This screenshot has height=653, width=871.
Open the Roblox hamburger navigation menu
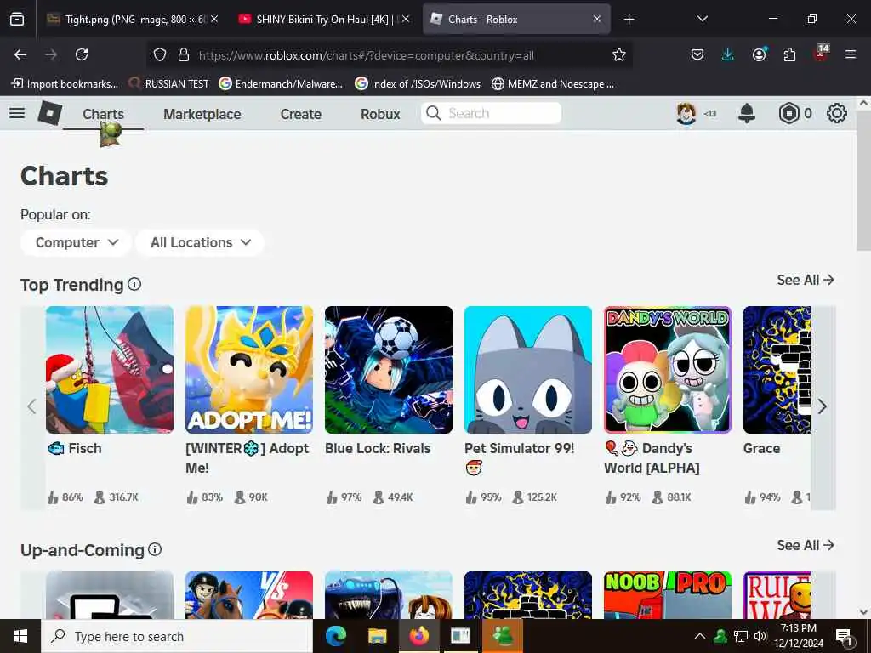(17, 113)
